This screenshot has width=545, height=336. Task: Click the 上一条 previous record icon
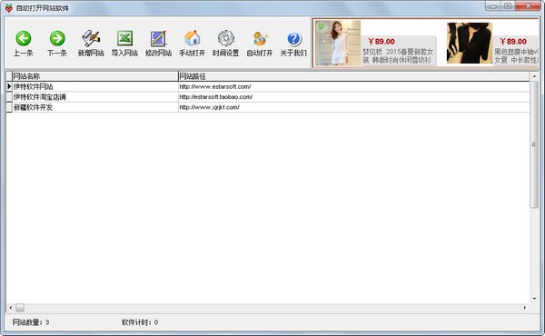tap(24, 38)
